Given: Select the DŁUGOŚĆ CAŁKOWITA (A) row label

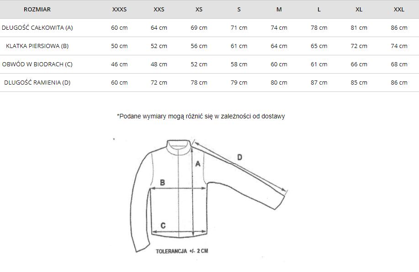Looking at the screenshot, I should [37, 27].
